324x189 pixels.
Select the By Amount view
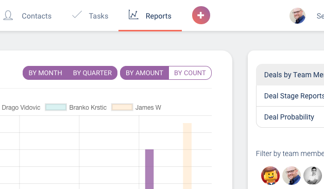144,73
